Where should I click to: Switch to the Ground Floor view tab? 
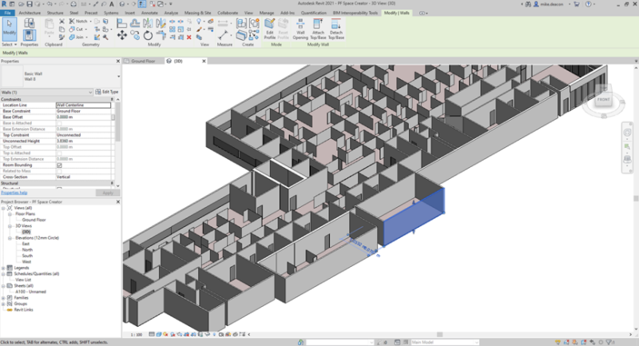tap(145, 60)
